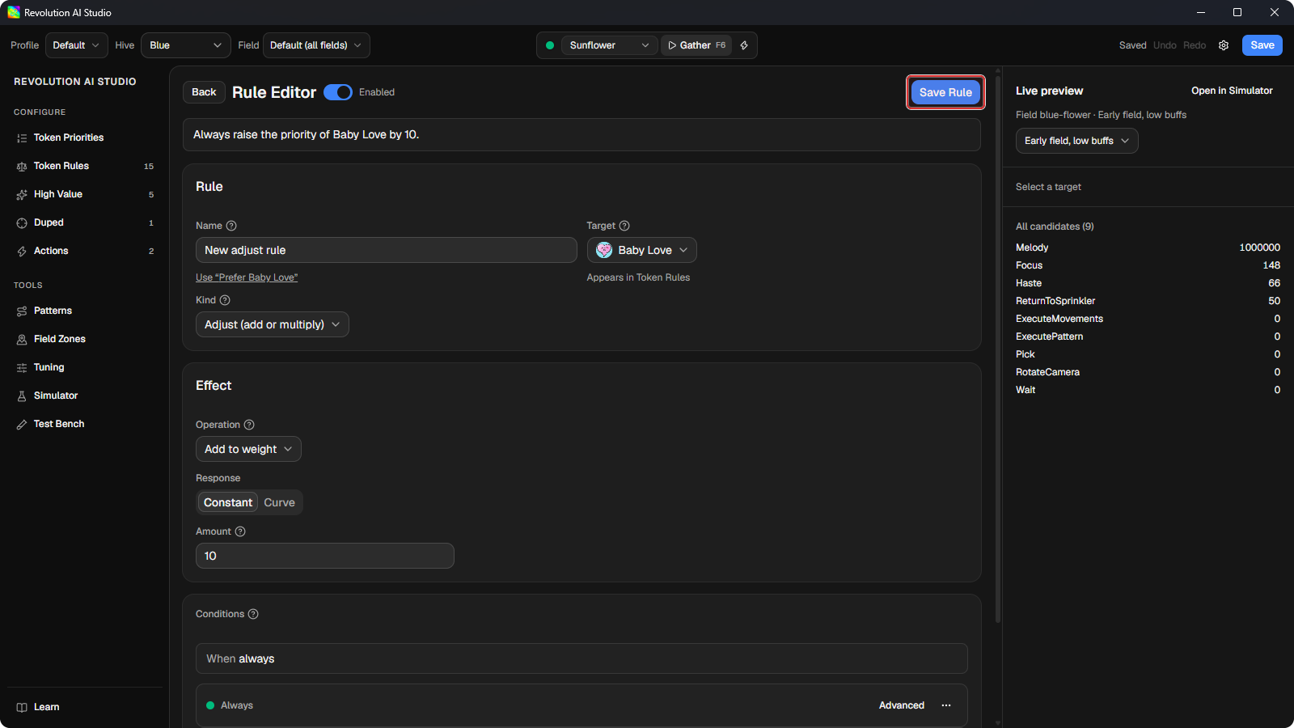Click help icon next to Conditions label

pyautogui.click(x=253, y=614)
